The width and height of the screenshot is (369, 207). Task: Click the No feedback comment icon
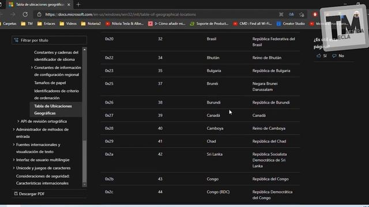coord(334,56)
